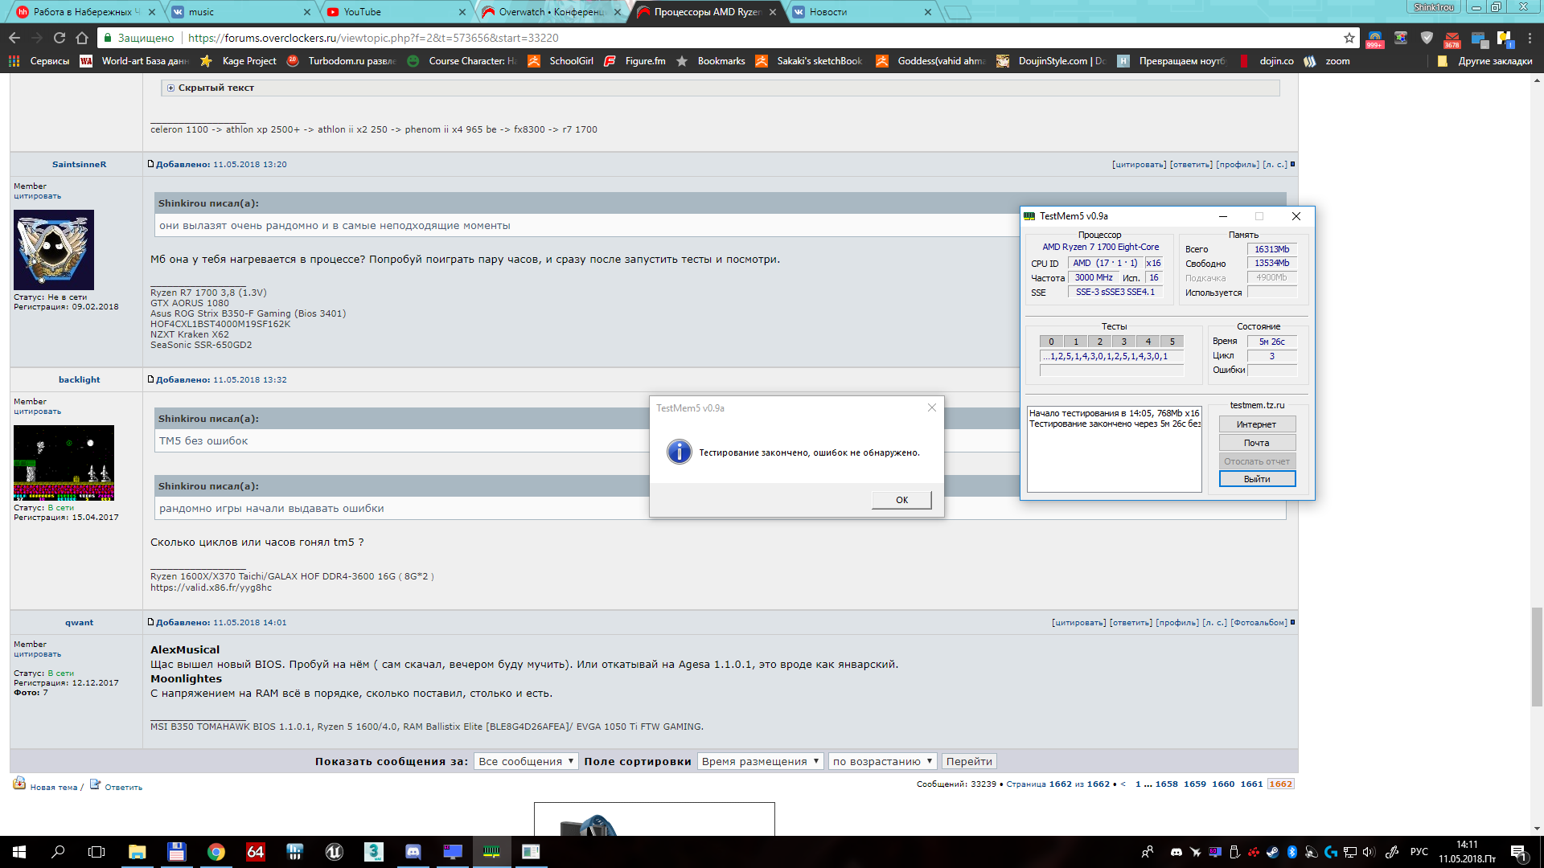Click the gray shield extension icon
Viewport: 1544px width, 868px height.
tap(1427, 38)
